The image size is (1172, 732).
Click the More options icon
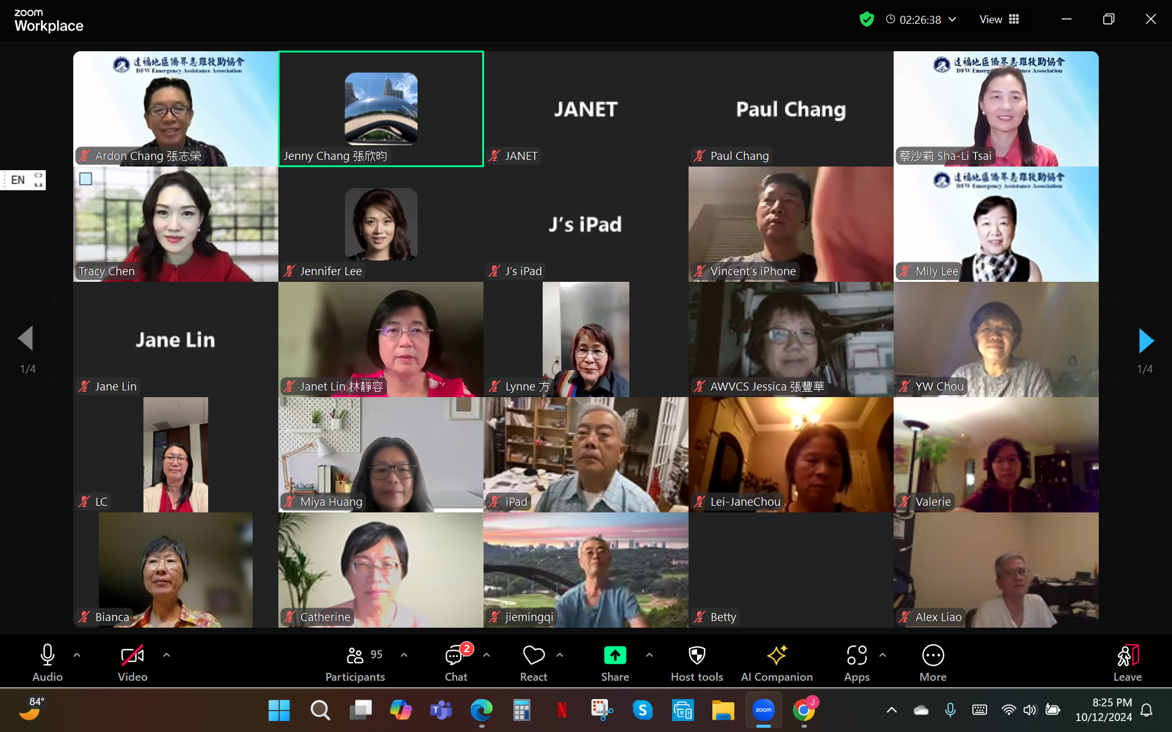[933, 656]
